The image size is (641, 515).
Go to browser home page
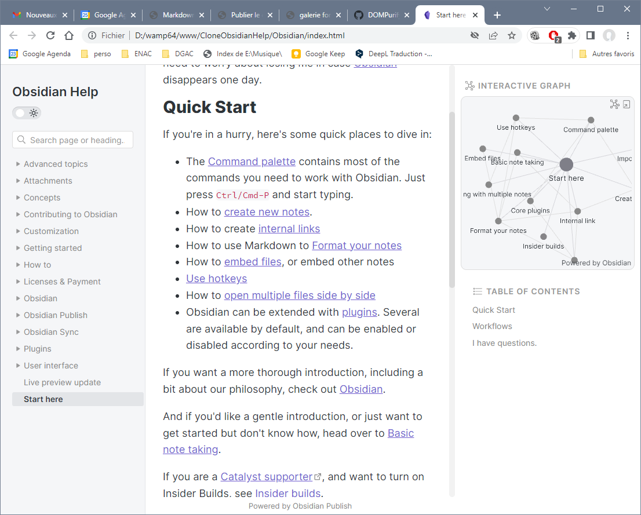click(68, 35)
